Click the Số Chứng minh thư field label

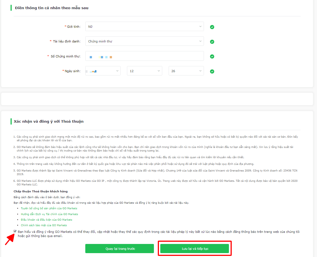[66, 56]
